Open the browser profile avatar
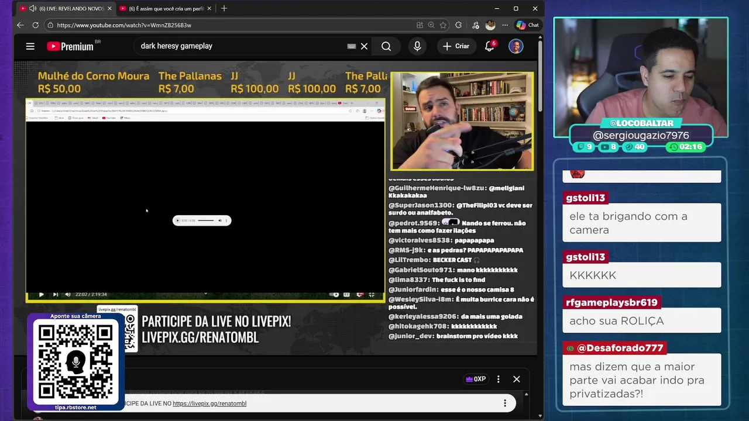The height and width of the screenshot is (421, 749). 490,25
